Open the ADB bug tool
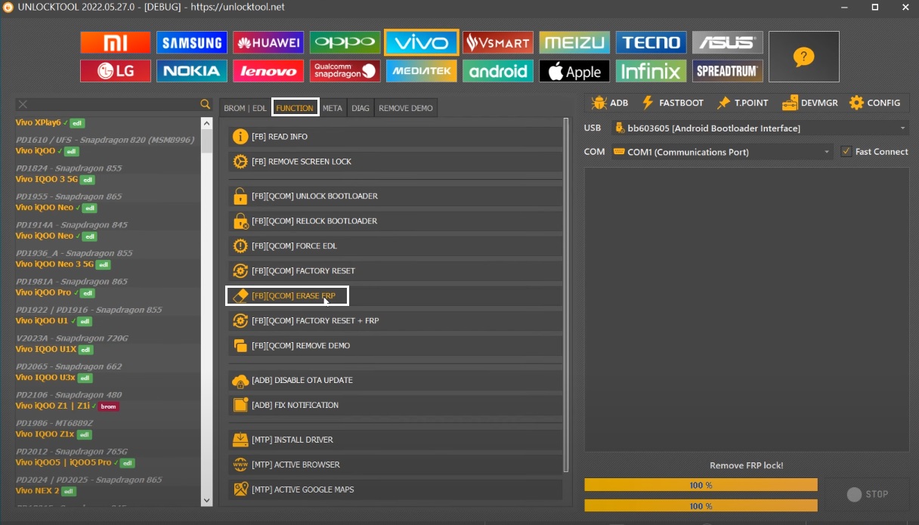 [610, 103]
